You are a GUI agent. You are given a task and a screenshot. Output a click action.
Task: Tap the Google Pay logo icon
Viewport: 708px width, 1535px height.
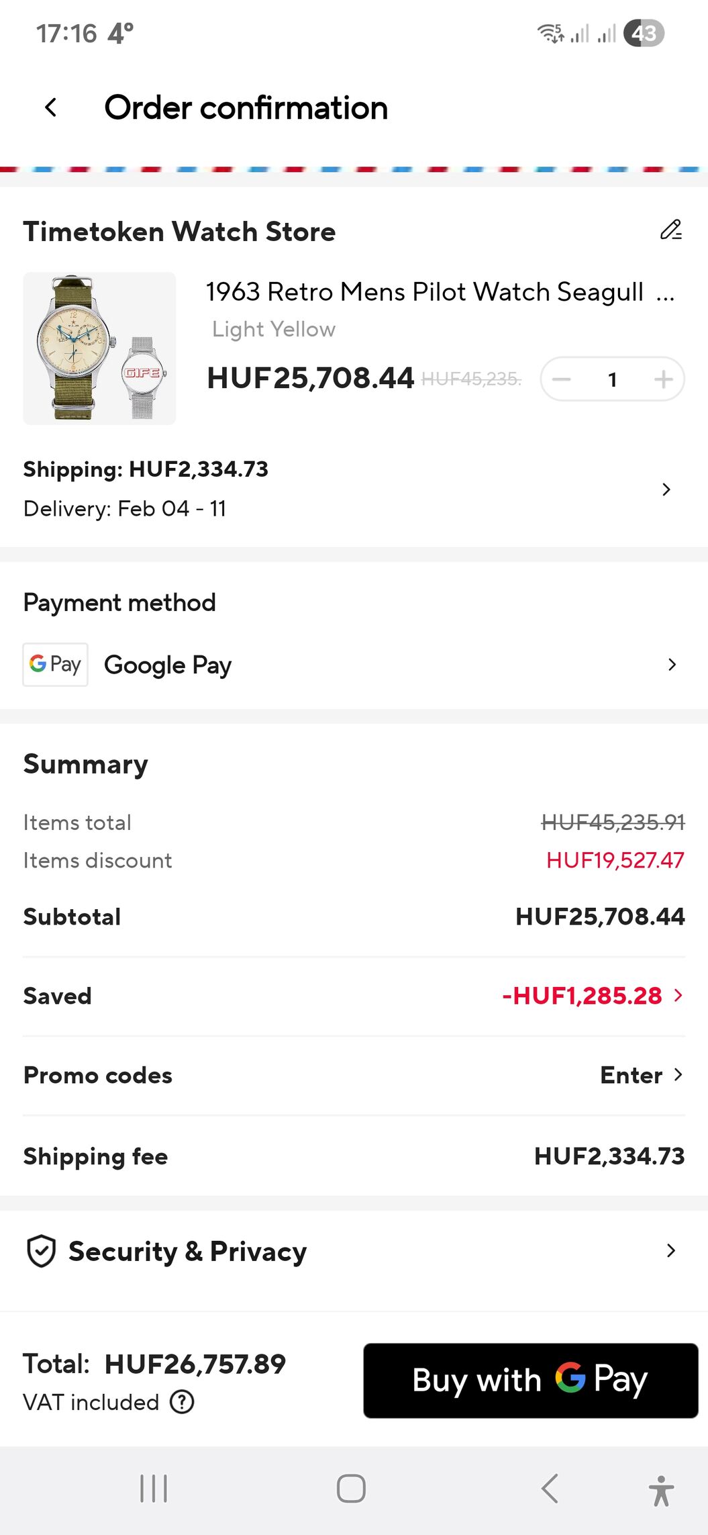pos(56,665)
